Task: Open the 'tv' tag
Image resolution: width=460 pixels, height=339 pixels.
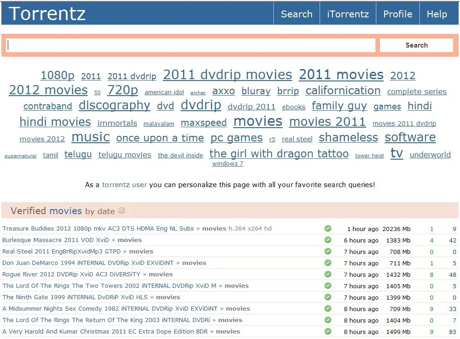Action: pos(397,153)
